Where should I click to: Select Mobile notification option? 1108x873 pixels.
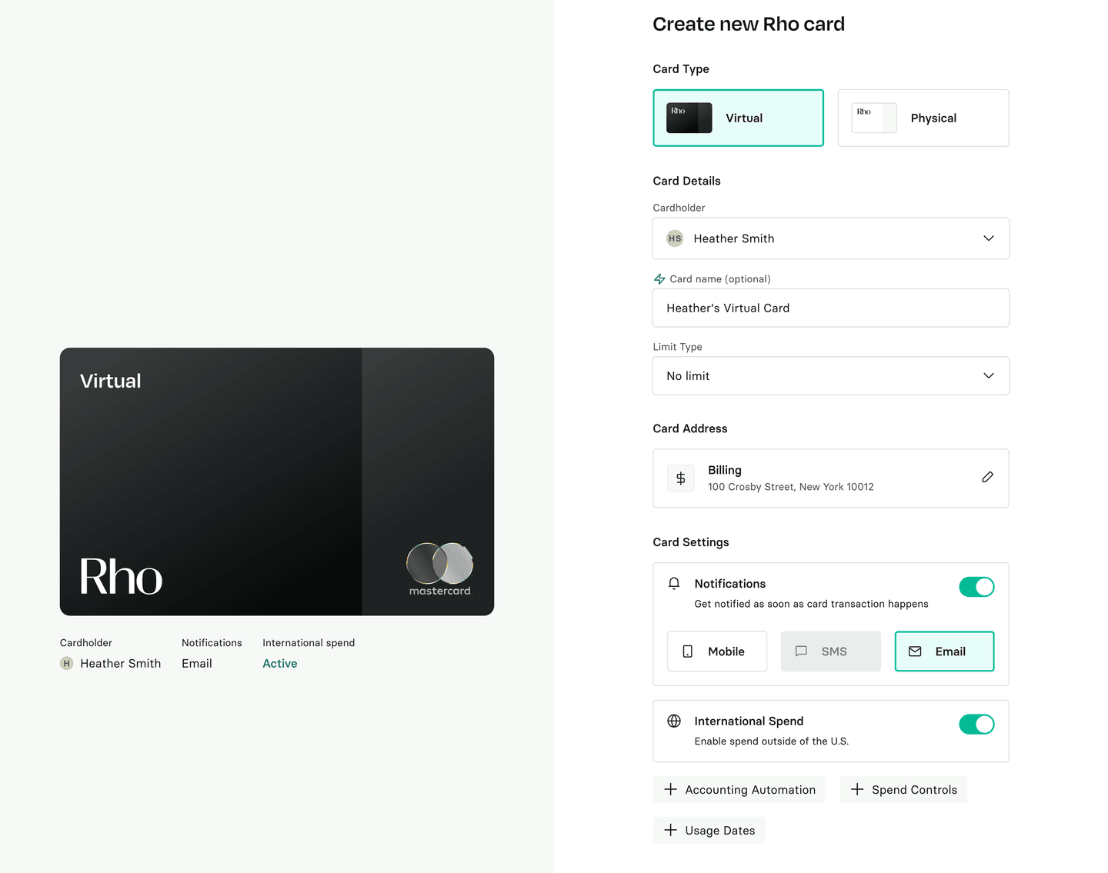pos(716,651)
